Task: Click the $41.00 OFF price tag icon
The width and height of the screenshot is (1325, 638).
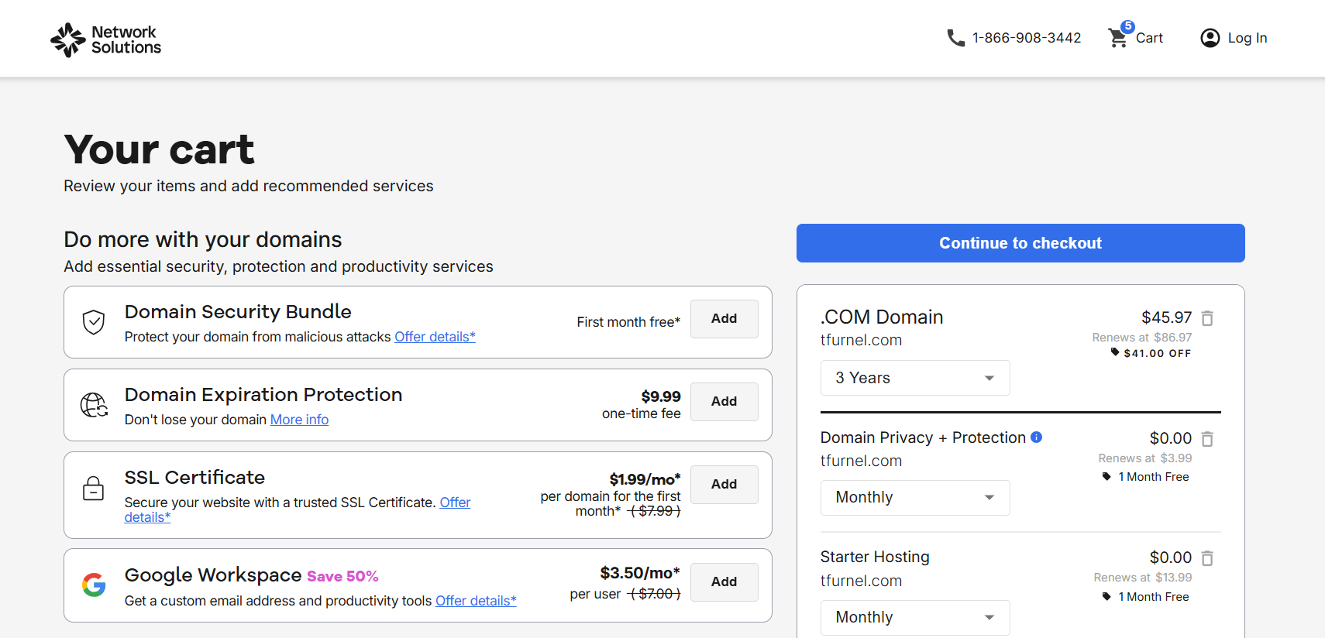Action: 1115,352
